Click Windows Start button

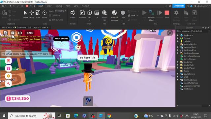coord(4,116)
